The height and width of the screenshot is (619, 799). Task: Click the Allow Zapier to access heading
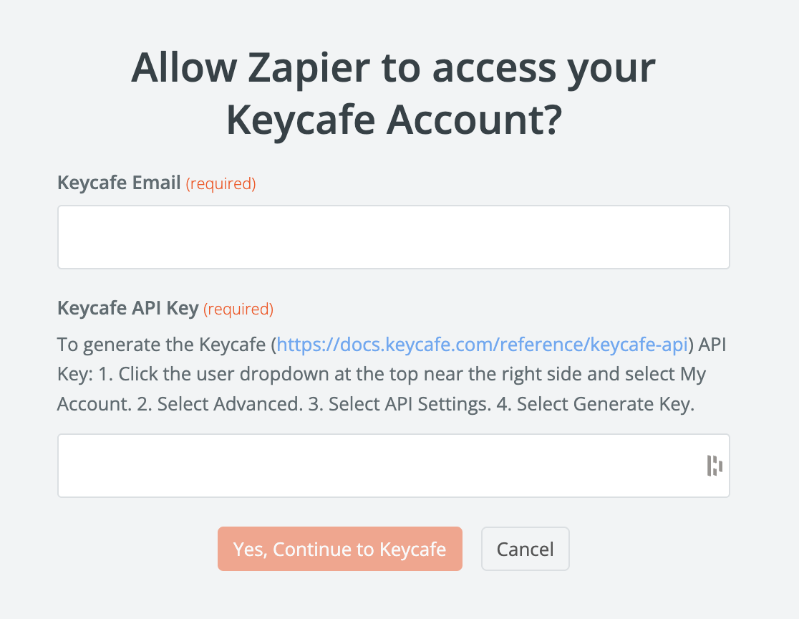click(x=393, y=69)
